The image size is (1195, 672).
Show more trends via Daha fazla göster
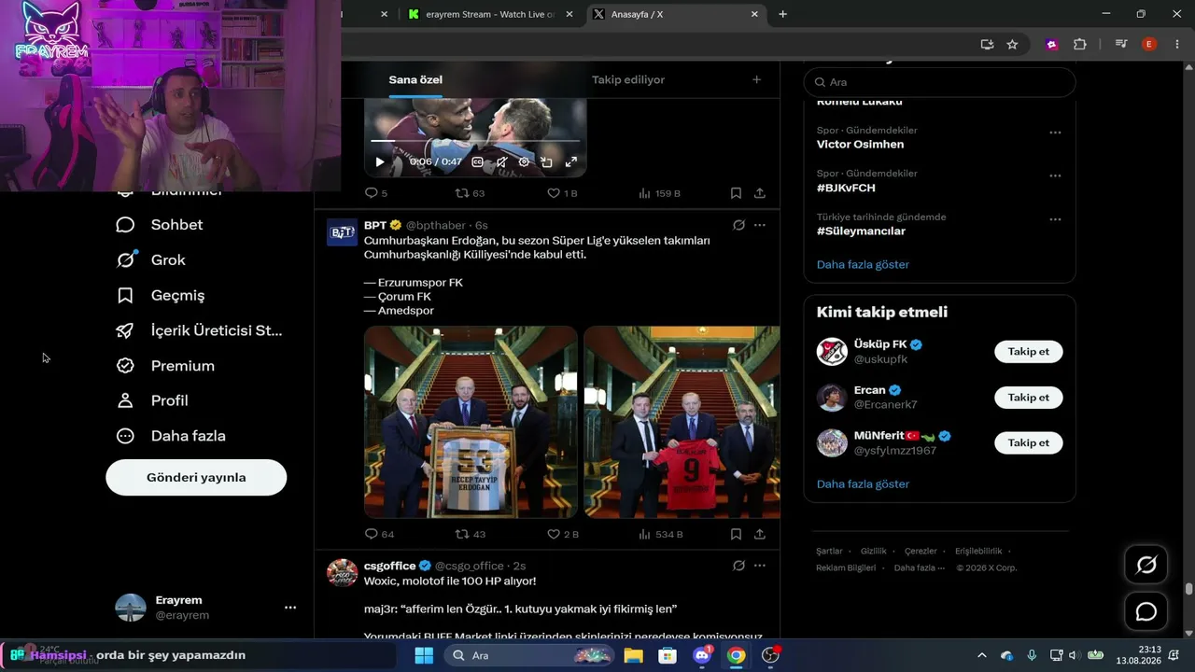click(863, 264)
